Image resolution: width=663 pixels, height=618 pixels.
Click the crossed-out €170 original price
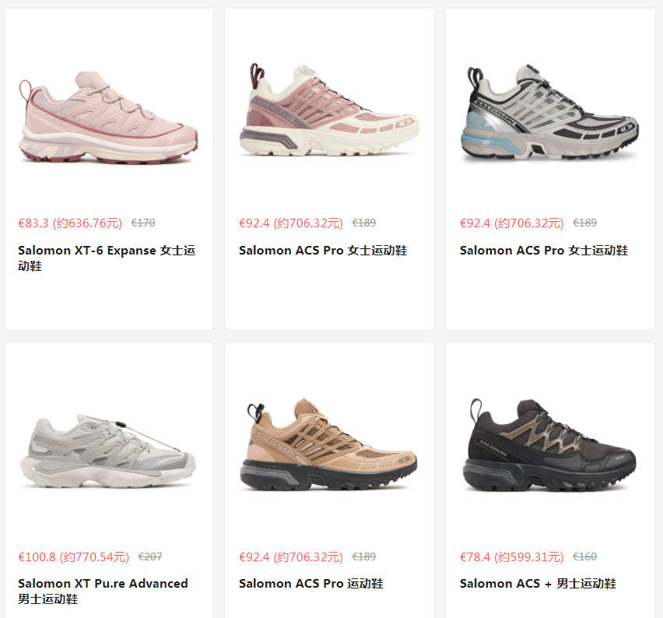click(143, 223)
